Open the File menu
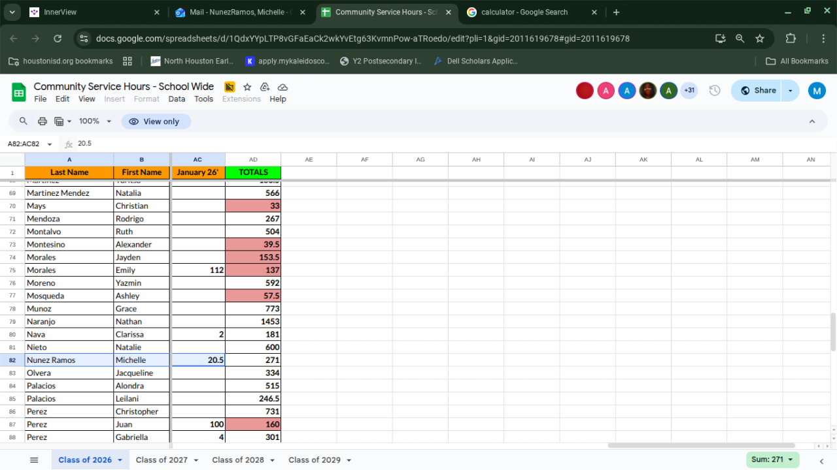Image resolution: width=837 pixels, height=470 pixels. tap(41, 99)
